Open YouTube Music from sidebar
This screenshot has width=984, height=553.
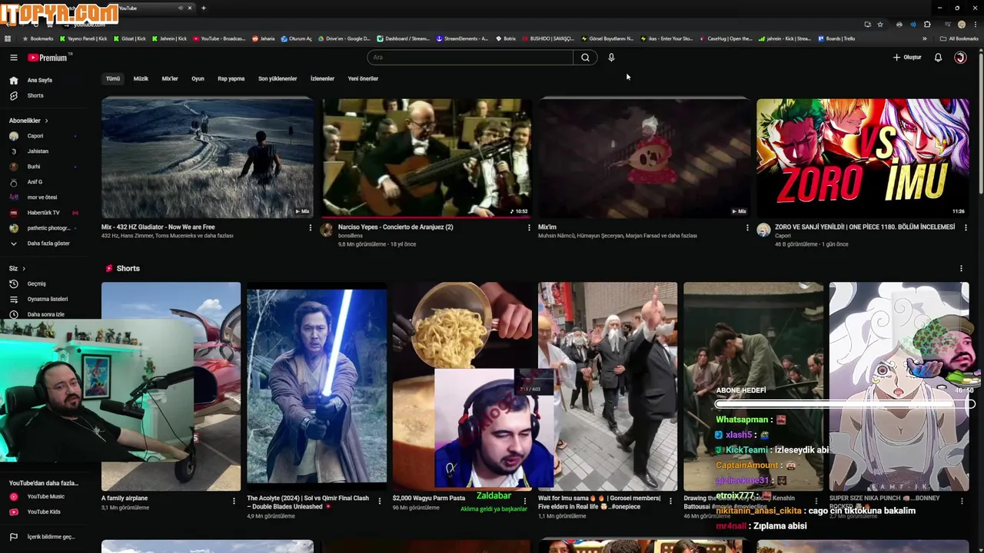(45, 497)
